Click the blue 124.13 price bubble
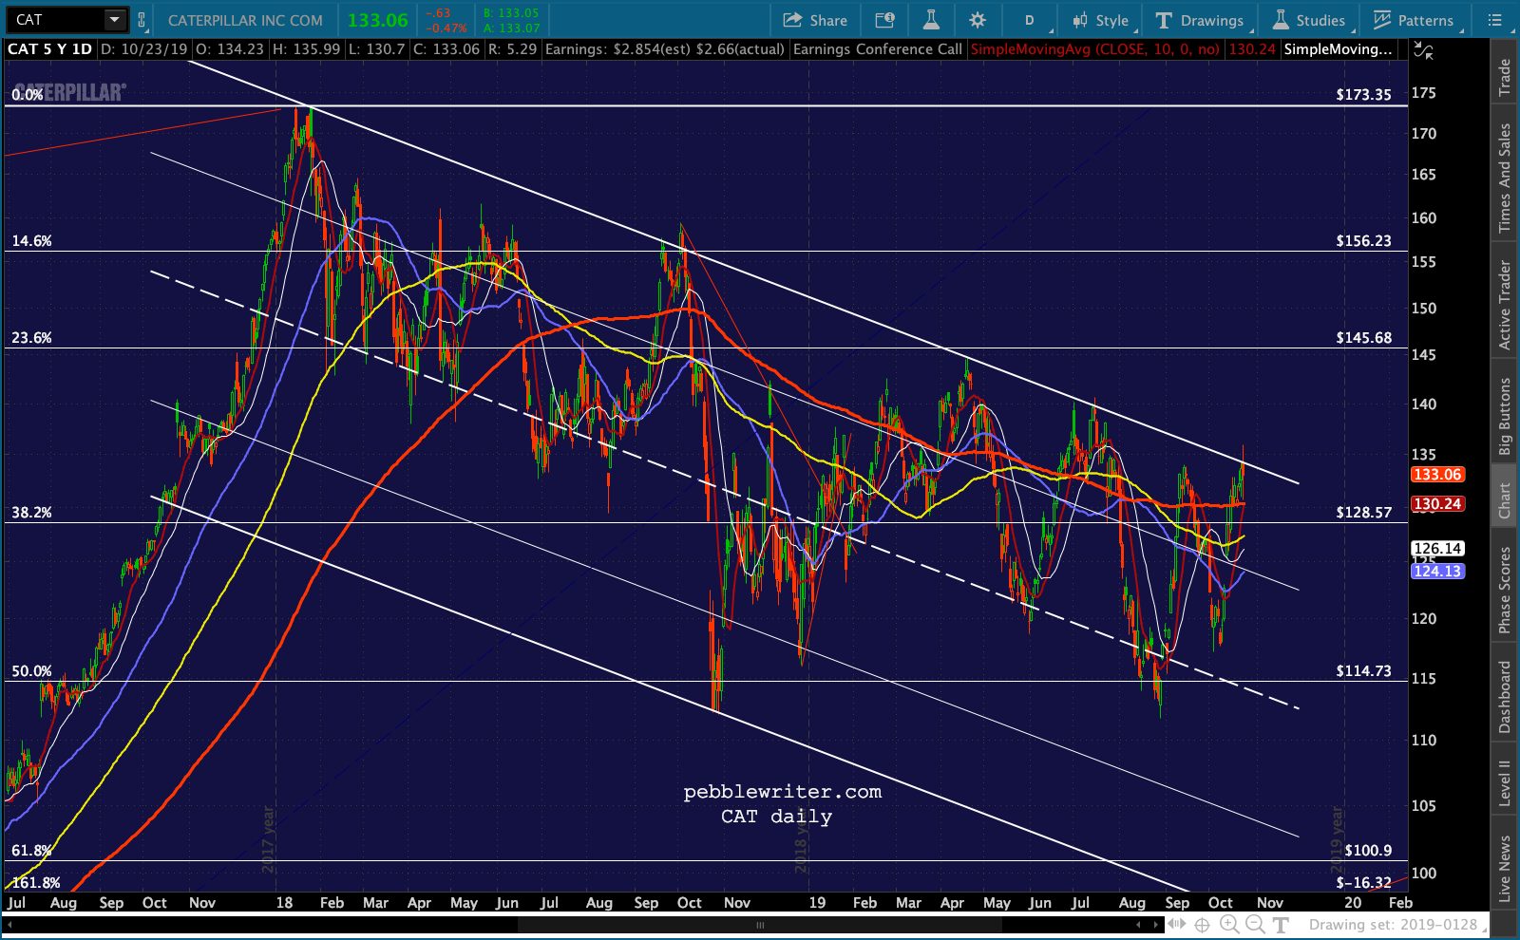 coord(1437,572)
